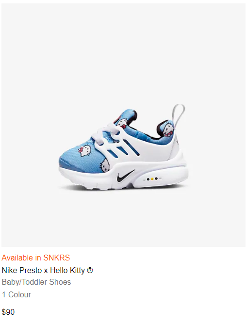Click the $90 price
246x324 pixels.
tap(8, 312)
